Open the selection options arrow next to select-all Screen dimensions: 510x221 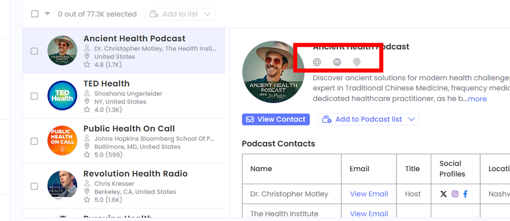tap(47, 13)
